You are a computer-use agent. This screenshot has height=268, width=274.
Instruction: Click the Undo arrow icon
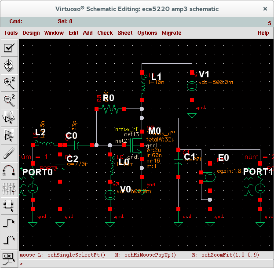(9, 171)
